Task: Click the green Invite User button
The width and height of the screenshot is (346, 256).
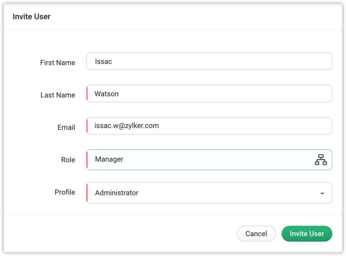Action: pos(307,234)
